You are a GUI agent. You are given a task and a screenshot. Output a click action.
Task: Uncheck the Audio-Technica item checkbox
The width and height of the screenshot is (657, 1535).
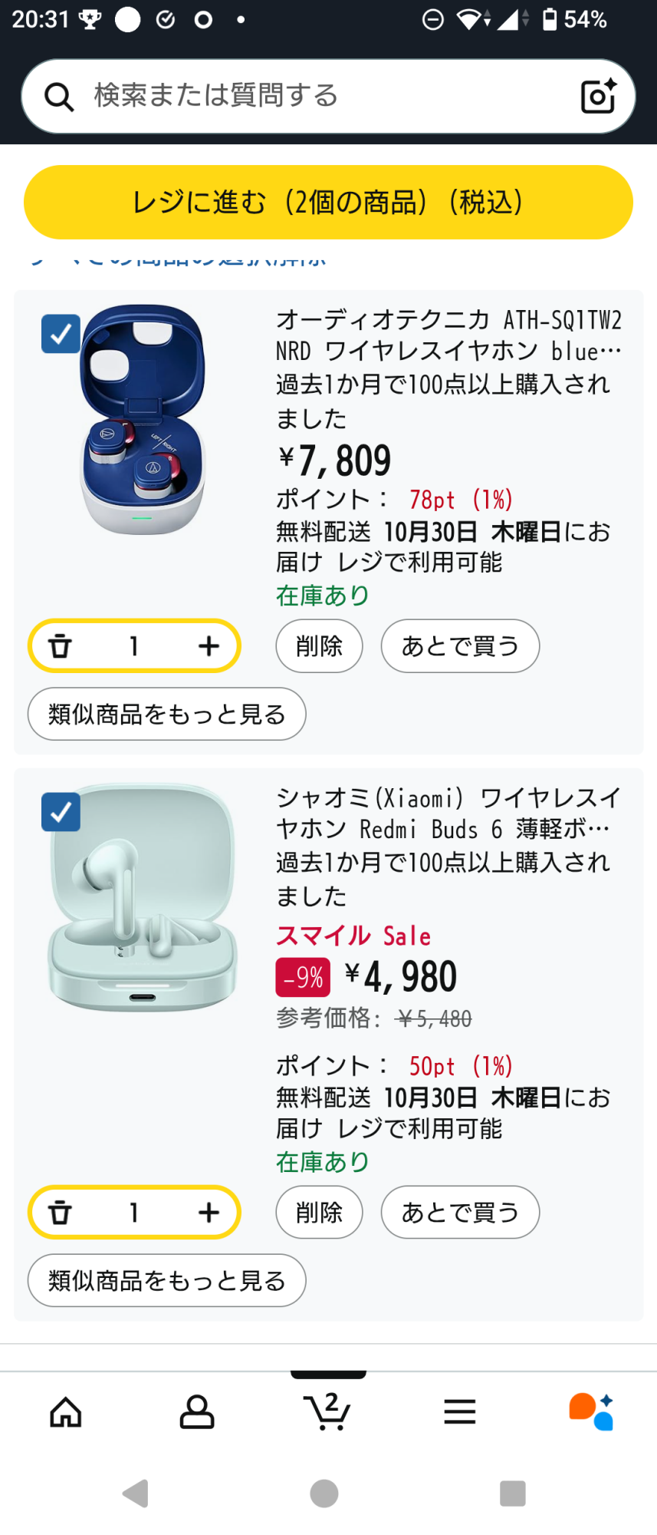pyautogui.click(x=61, y=334)
